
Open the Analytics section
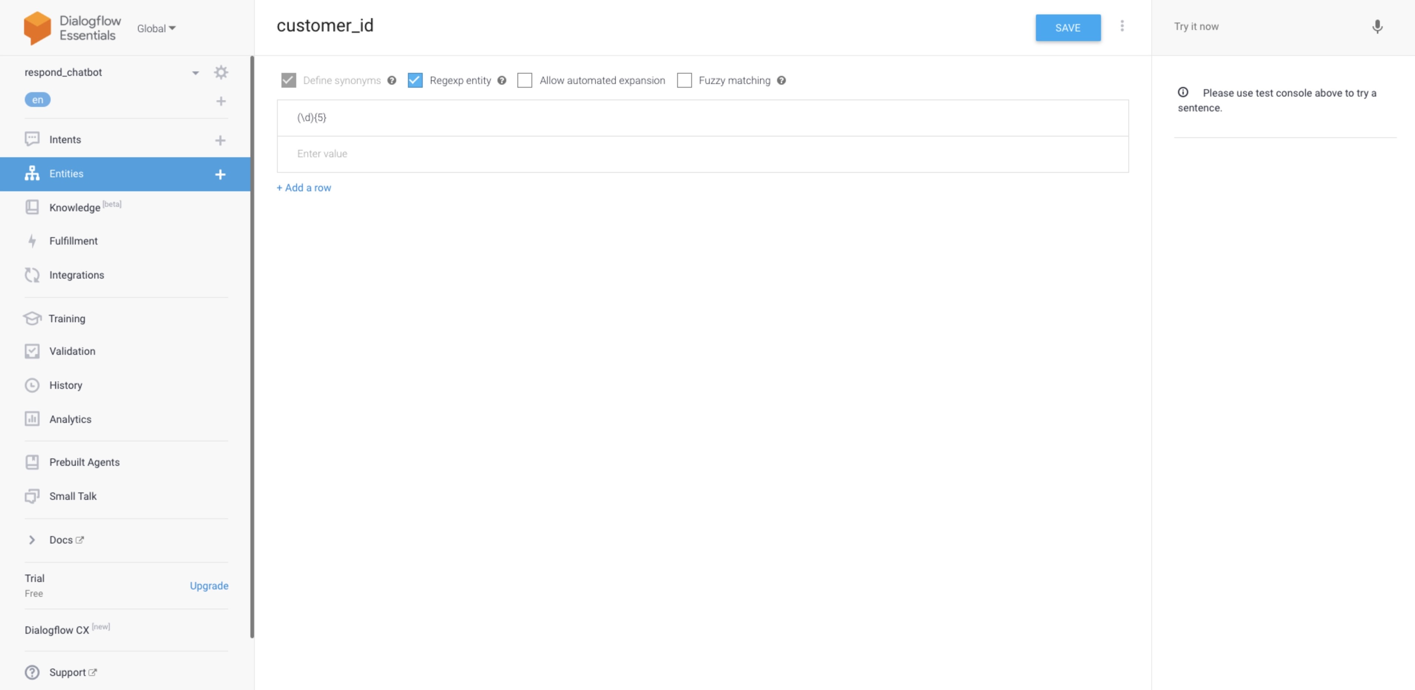pos(70,418)
